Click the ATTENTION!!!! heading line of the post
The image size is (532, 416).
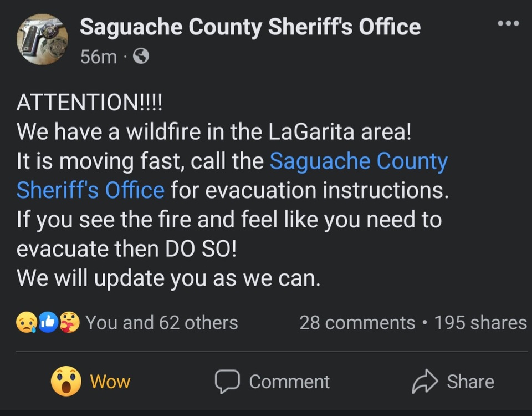point(90,103)
